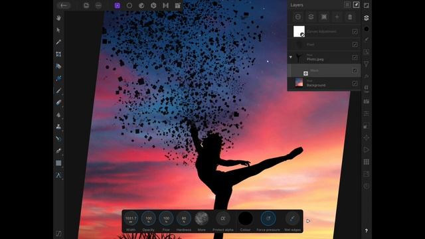Open the Filters studio funnel icon

[x=366, y=64]
